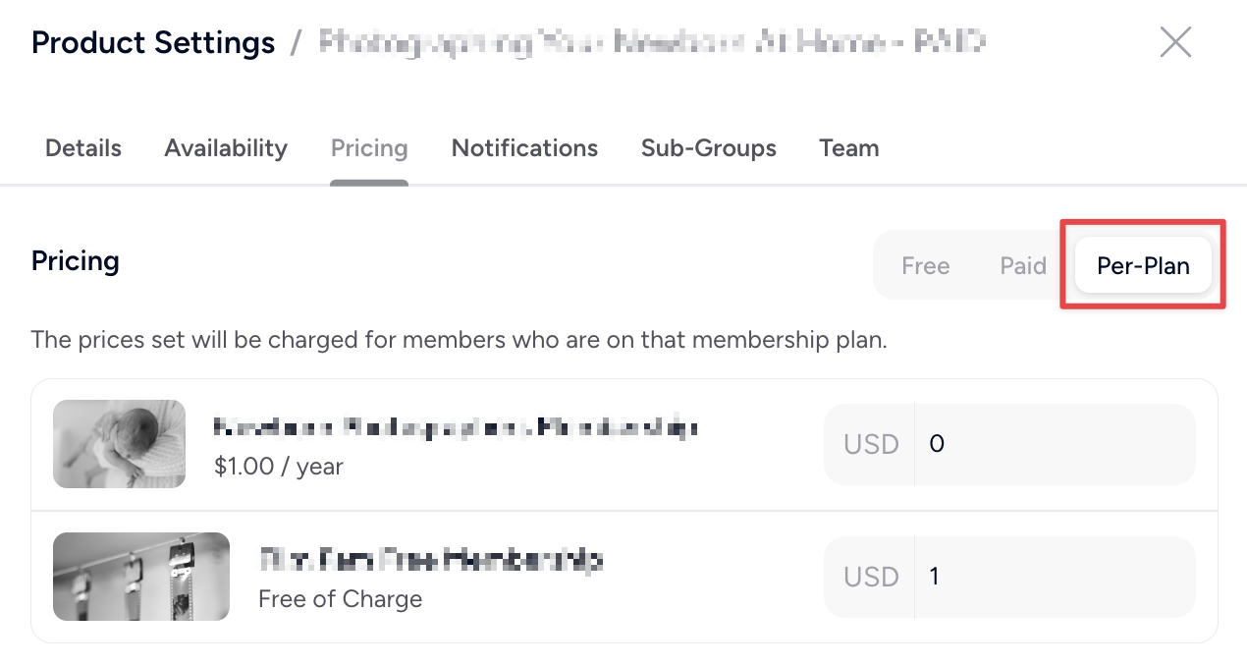Click the Free of Charge plan label

tap(341, 599)
